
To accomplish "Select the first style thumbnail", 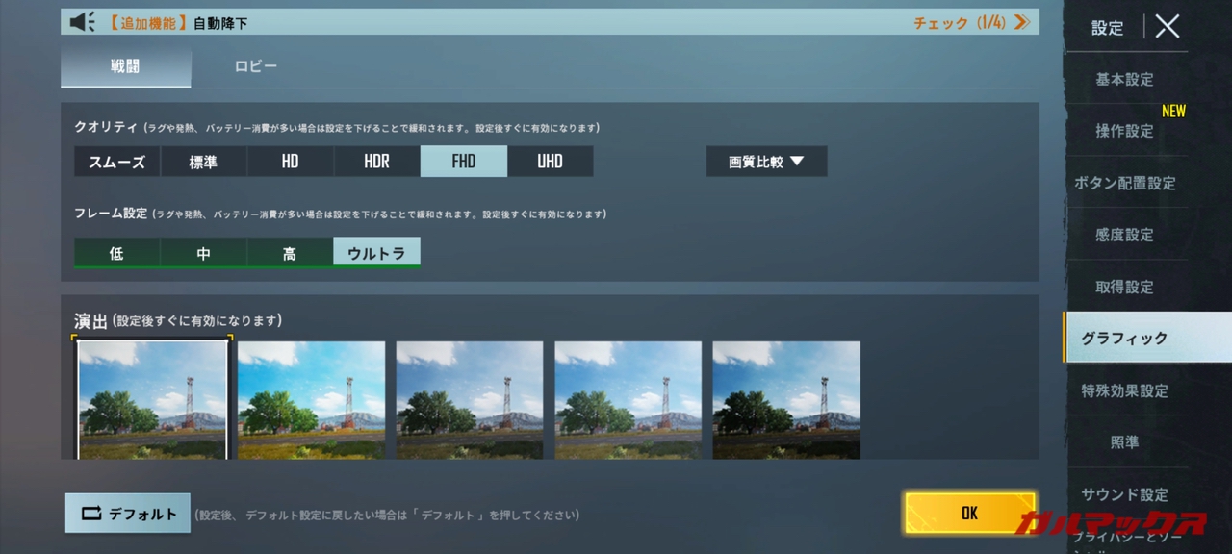I will point(152,398).
